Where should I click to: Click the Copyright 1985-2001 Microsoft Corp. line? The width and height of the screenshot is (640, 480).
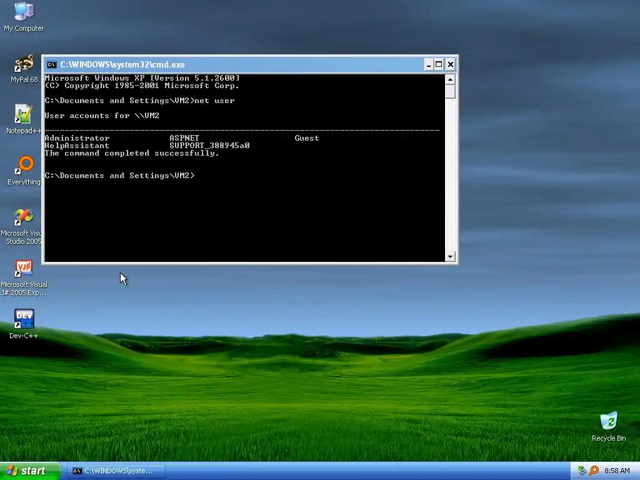(x=142, y=86)
